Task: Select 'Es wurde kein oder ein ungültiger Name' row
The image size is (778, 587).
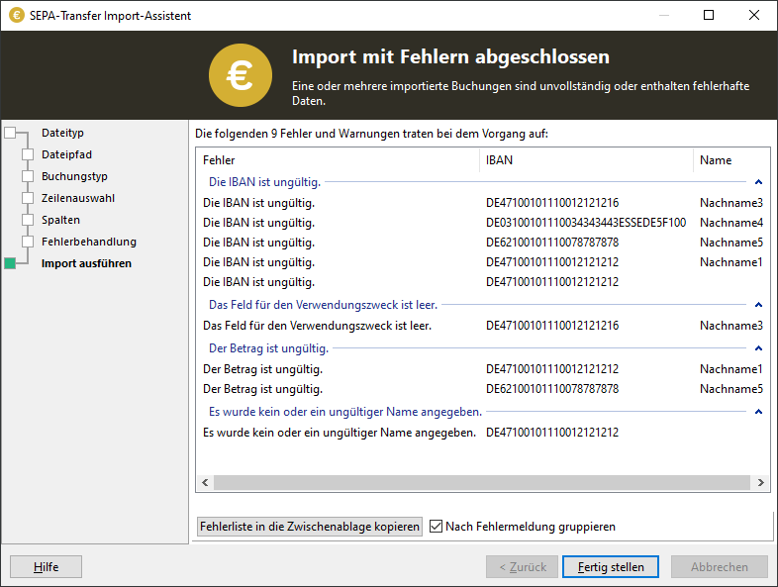Action: click(483, 433)
